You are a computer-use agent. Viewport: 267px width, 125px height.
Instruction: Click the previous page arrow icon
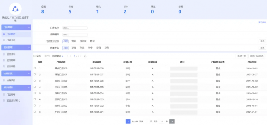[x=70, y=56]
